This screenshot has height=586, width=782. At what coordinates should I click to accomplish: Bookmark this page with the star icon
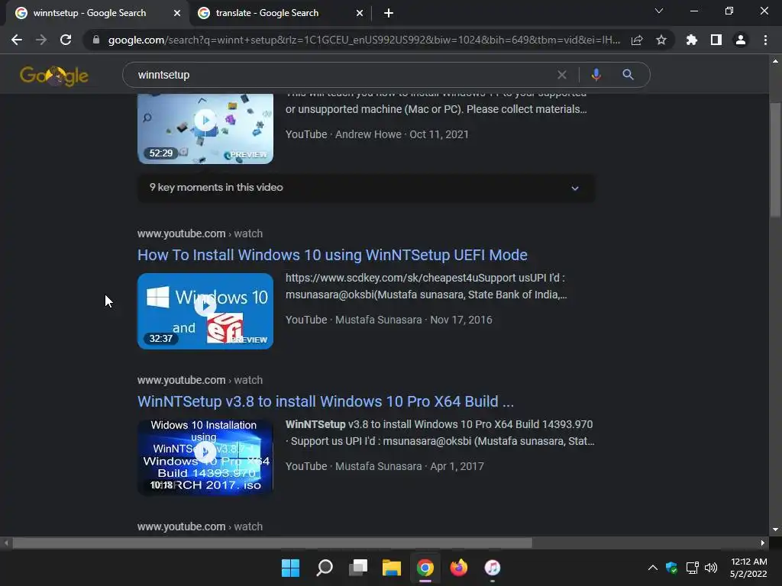click(661, 40)
